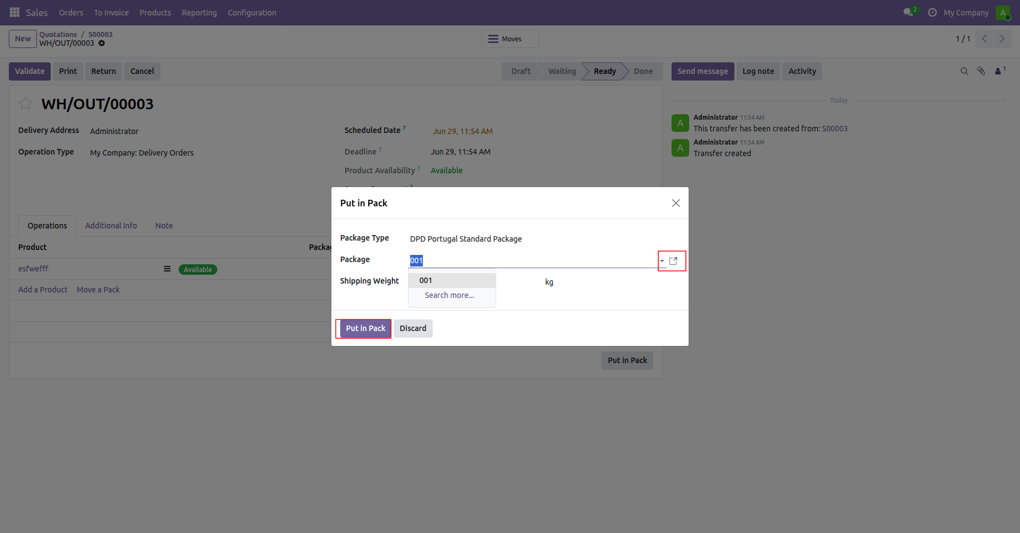Image resolution: width=1020 pixels, height=533 pixels.
Task: Confirm with the purple Put in Pack dialog button
Action: 366,328
